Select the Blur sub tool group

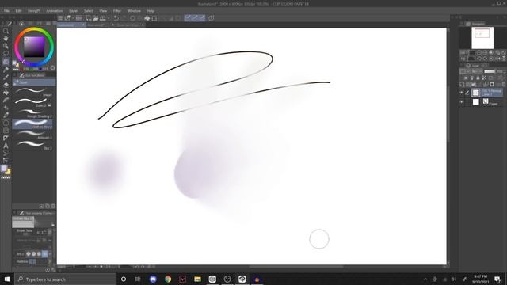tap(34, 82)
